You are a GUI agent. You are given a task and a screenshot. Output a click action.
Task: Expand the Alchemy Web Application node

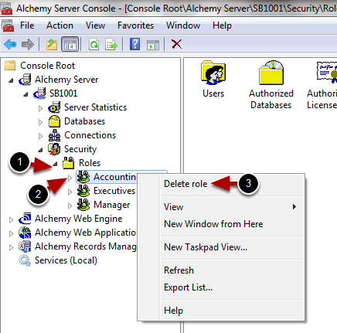[x=11, y=233]
